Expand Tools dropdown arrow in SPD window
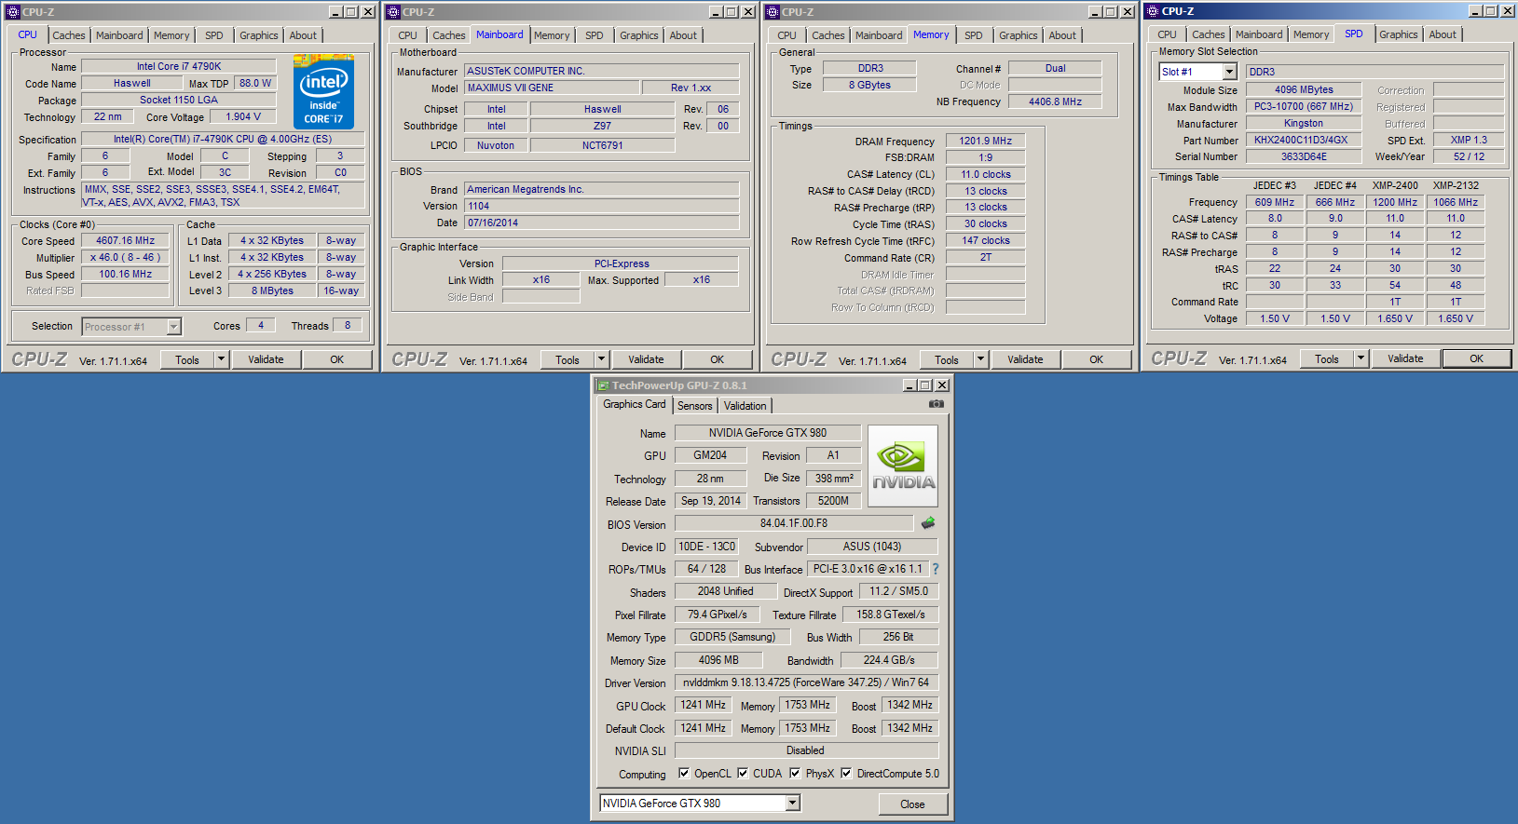Image resolution: width=1518 pixels, height=824 pixels. [1361, 358]
